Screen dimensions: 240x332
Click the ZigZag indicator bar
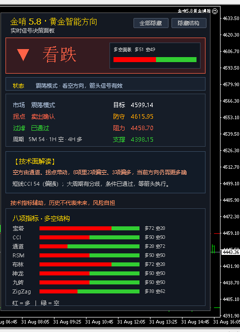tap(89, 291)
